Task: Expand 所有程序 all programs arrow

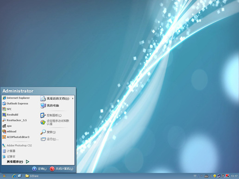Action: [28, 161]
